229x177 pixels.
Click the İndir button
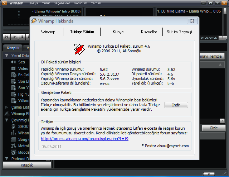tap(176, 105)
